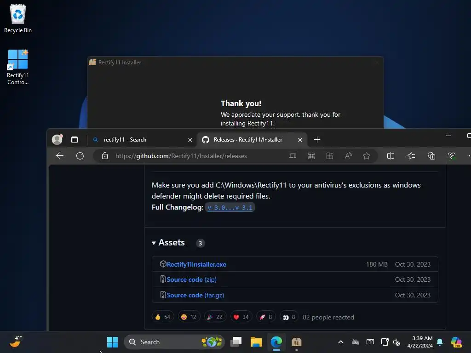Open weather widget showing 41°
Image resolution: width=471 pixels, height=353 pixels.
click(16, 342)
